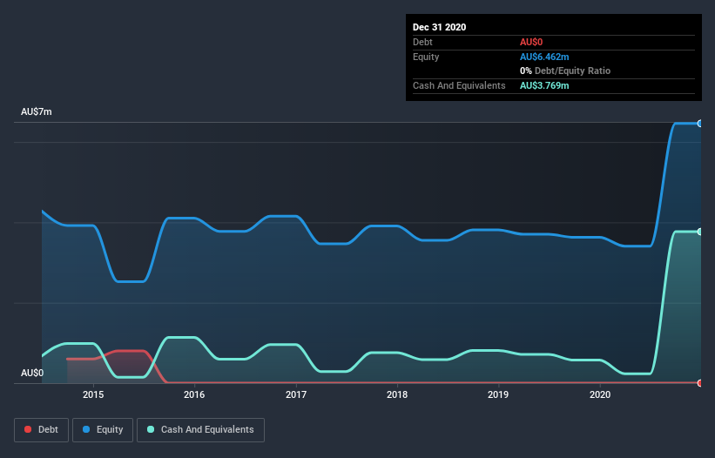Click the Cash And Equivalents tooltip label
Image resolution: width=715 pixels, height=458 pixels.
pyautogui.click(x=459, y=85)
